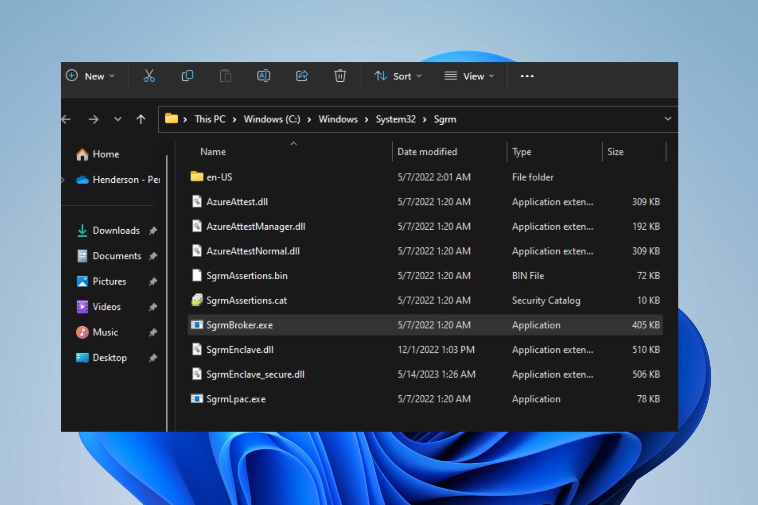This screenshot has height=505, width=758.
Task: Navigate back with left arrow
Action: (66, 119)
